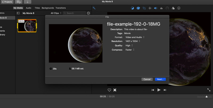Play the movie in viewer

coord(159,90)
